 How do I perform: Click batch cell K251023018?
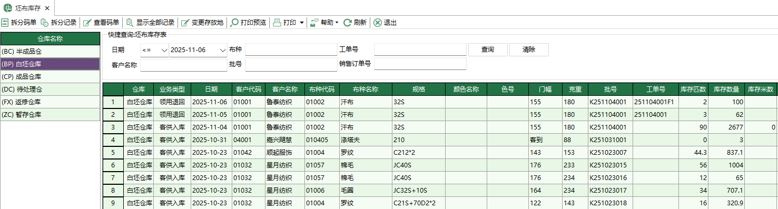[x=610, y=203]
